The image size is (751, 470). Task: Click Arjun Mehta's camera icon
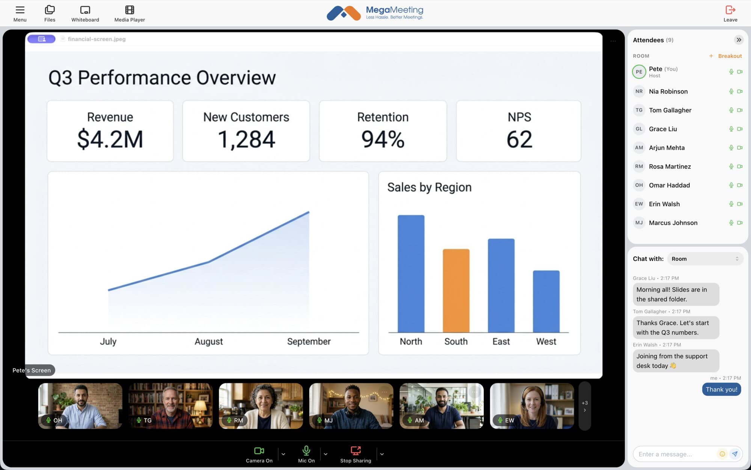click(740, 147)
